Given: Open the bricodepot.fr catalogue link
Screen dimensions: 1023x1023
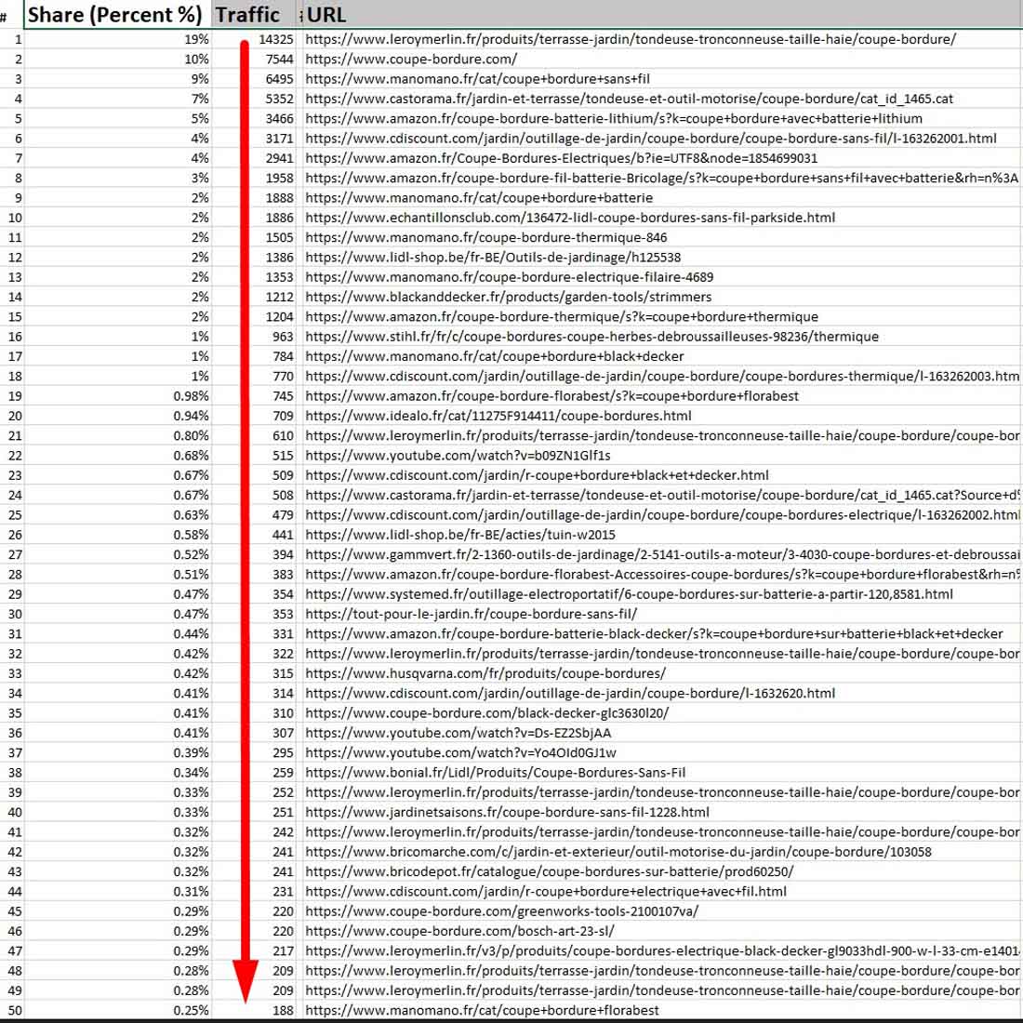Looking at the screenshot, I should [549, 871].
